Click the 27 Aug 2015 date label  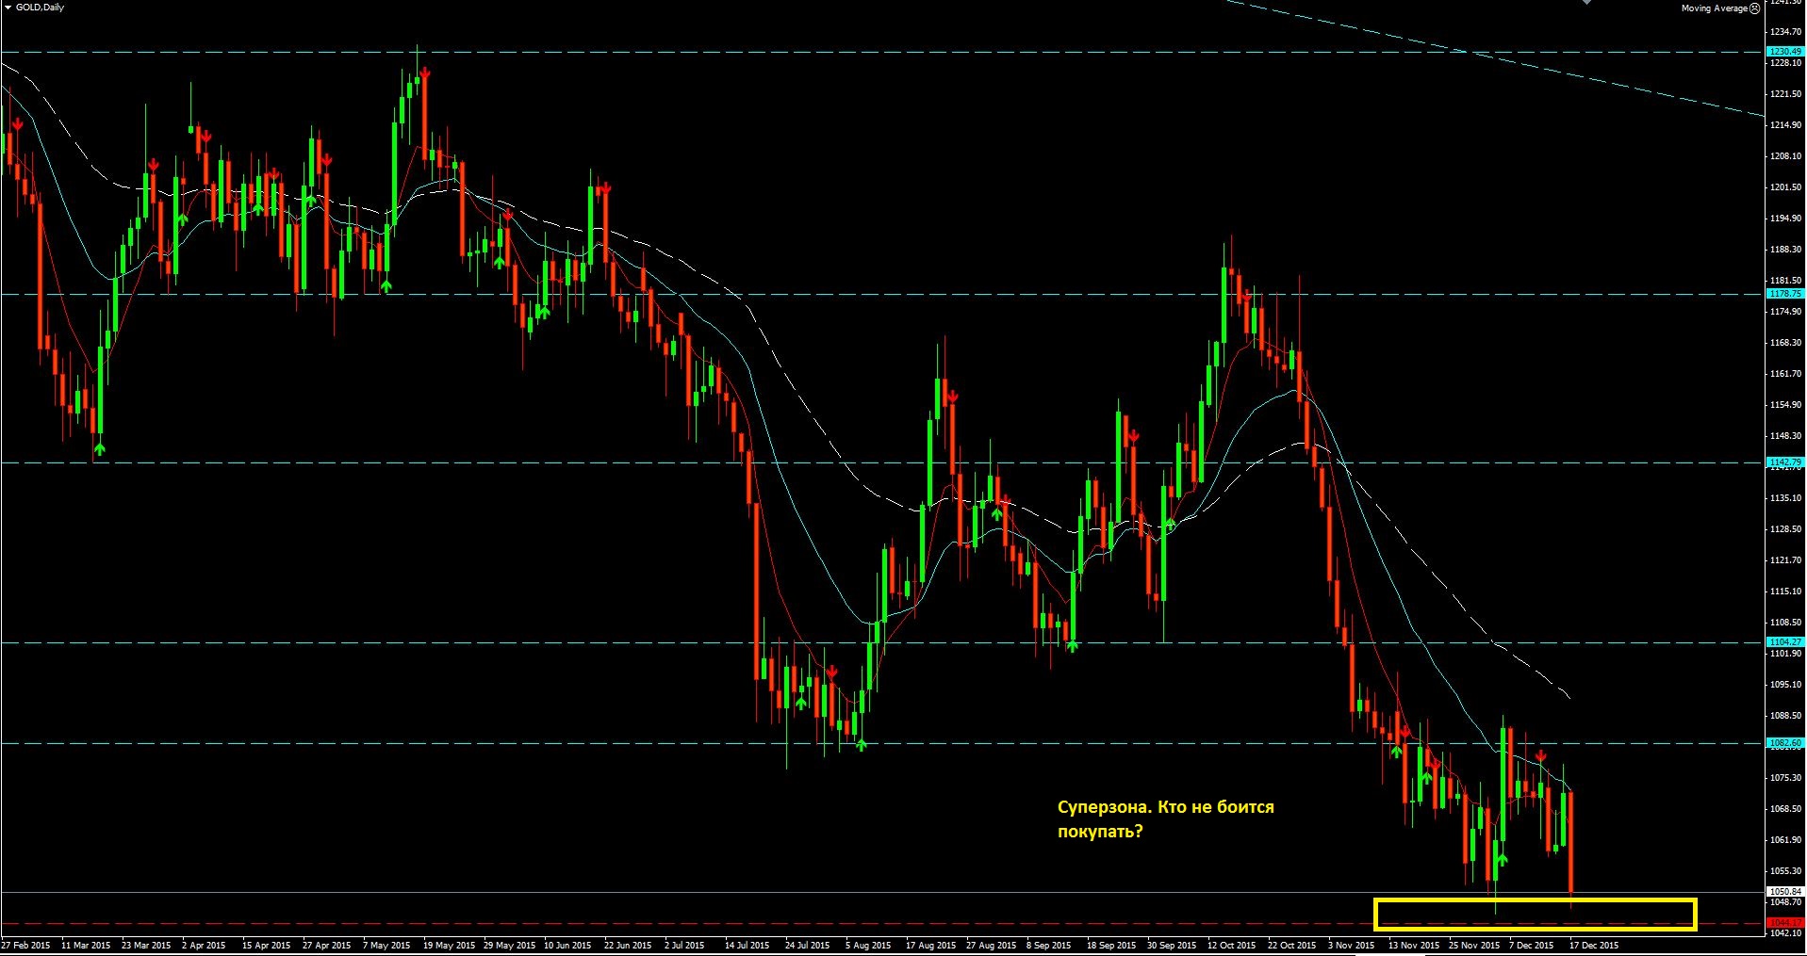991,945
